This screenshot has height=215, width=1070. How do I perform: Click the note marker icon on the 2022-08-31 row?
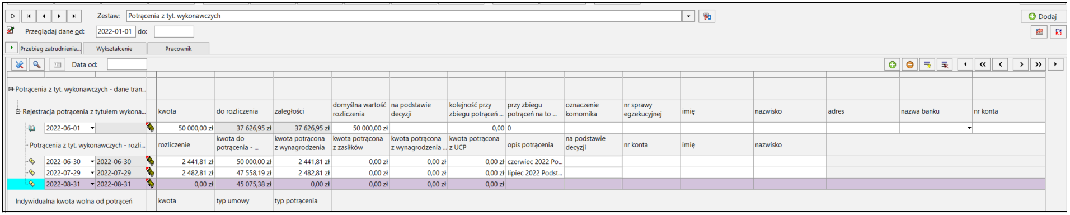coord(151,184)
